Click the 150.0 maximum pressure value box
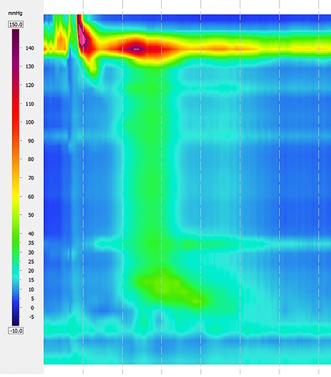 16,24
